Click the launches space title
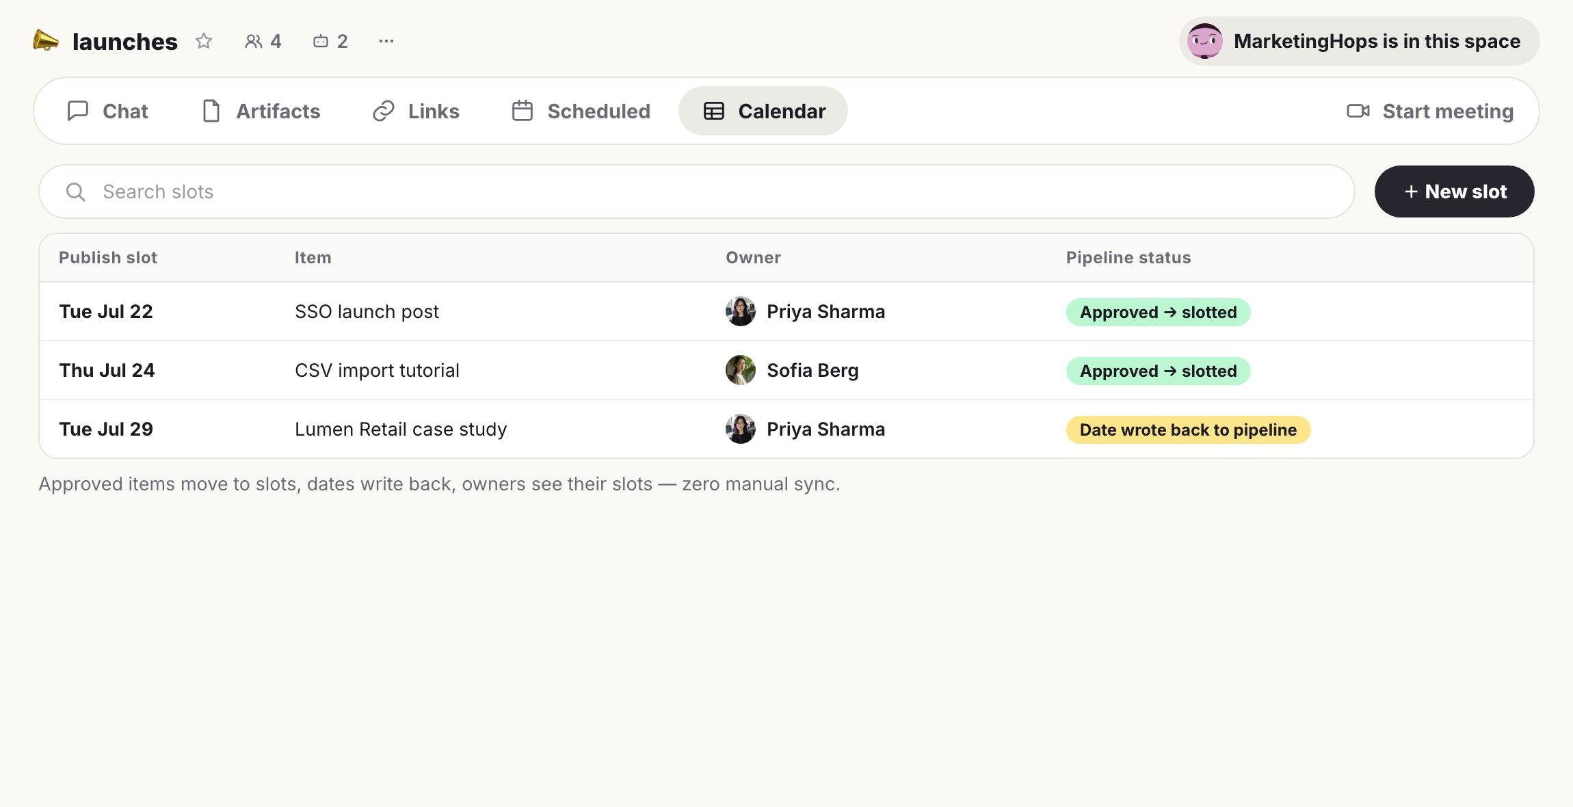The height and width of the screenshot is (807, 1573). pos(125,42)
